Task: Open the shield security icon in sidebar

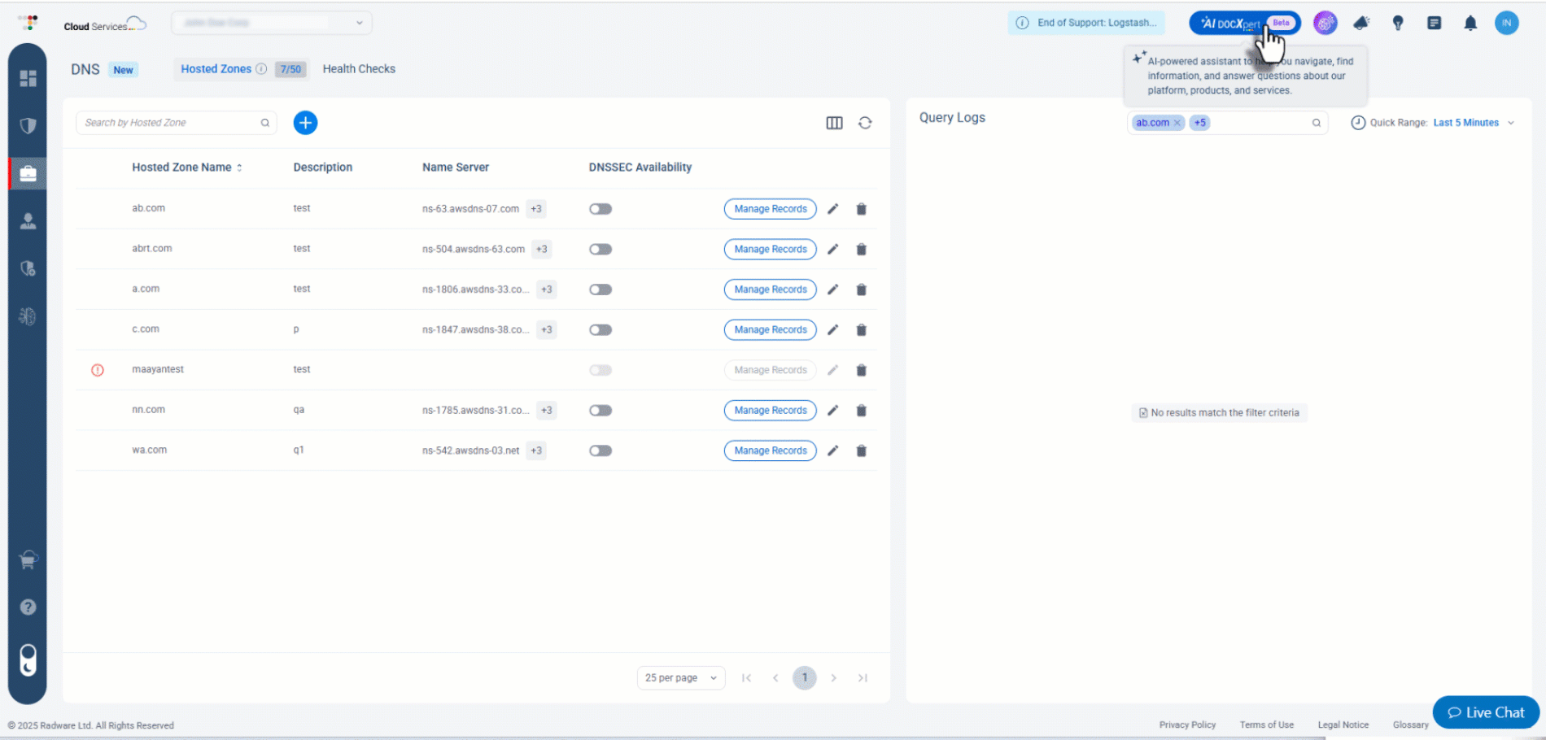Action: pos(28,125)
